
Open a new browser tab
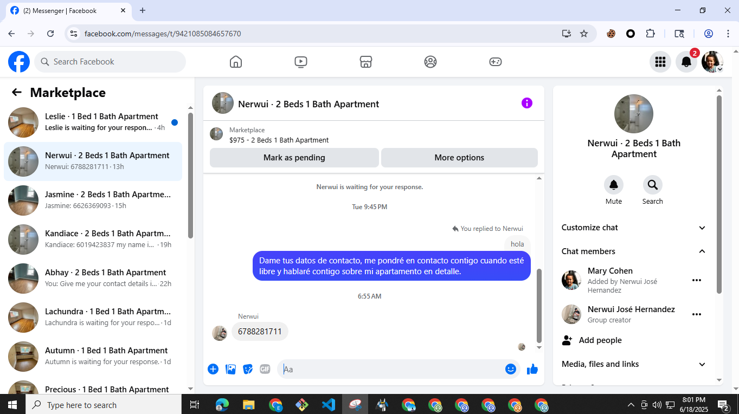143,10
